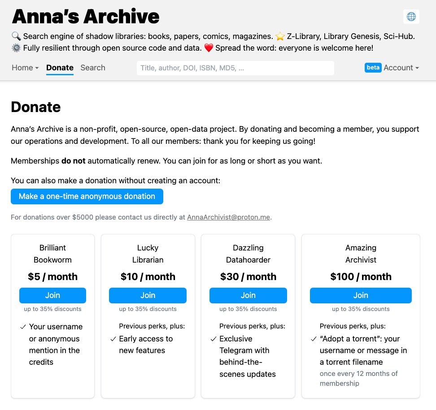436x410 pixels.
Task: Click the star emoji before Z-Library
Action: click(x=280, y=36)
